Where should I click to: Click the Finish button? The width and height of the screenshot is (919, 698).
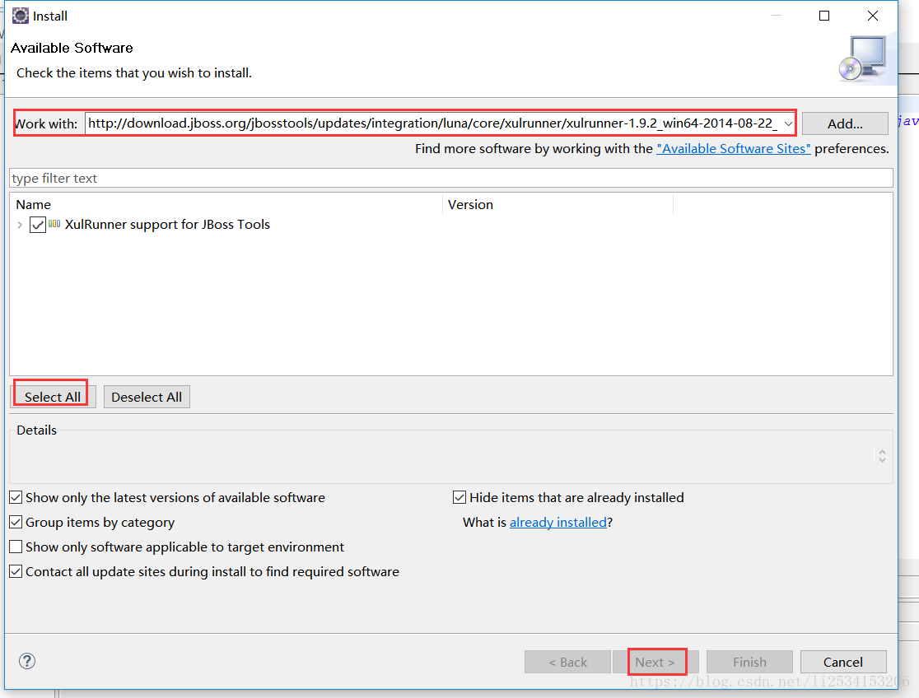[x=749, y=663]
